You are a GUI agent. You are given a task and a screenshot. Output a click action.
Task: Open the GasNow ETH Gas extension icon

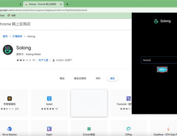pyautogui.click(x=168, y=129)
